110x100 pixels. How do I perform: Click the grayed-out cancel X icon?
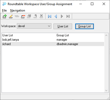pyautogui.click(x=41, y=16)
